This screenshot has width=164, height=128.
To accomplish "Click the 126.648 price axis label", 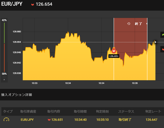I will (x=17, y=52).
